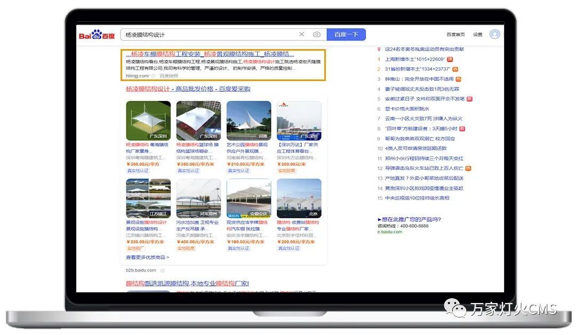Click the 新 badge on the 安徽过紧日子 headline

tap(469, 99)
